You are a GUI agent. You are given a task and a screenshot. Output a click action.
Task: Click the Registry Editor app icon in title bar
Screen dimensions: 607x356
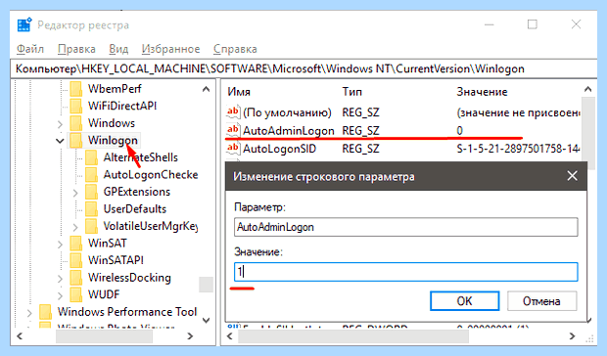(x=24, y=25)
